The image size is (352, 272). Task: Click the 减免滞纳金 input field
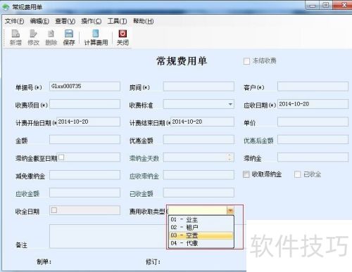[x=84, y=175]
